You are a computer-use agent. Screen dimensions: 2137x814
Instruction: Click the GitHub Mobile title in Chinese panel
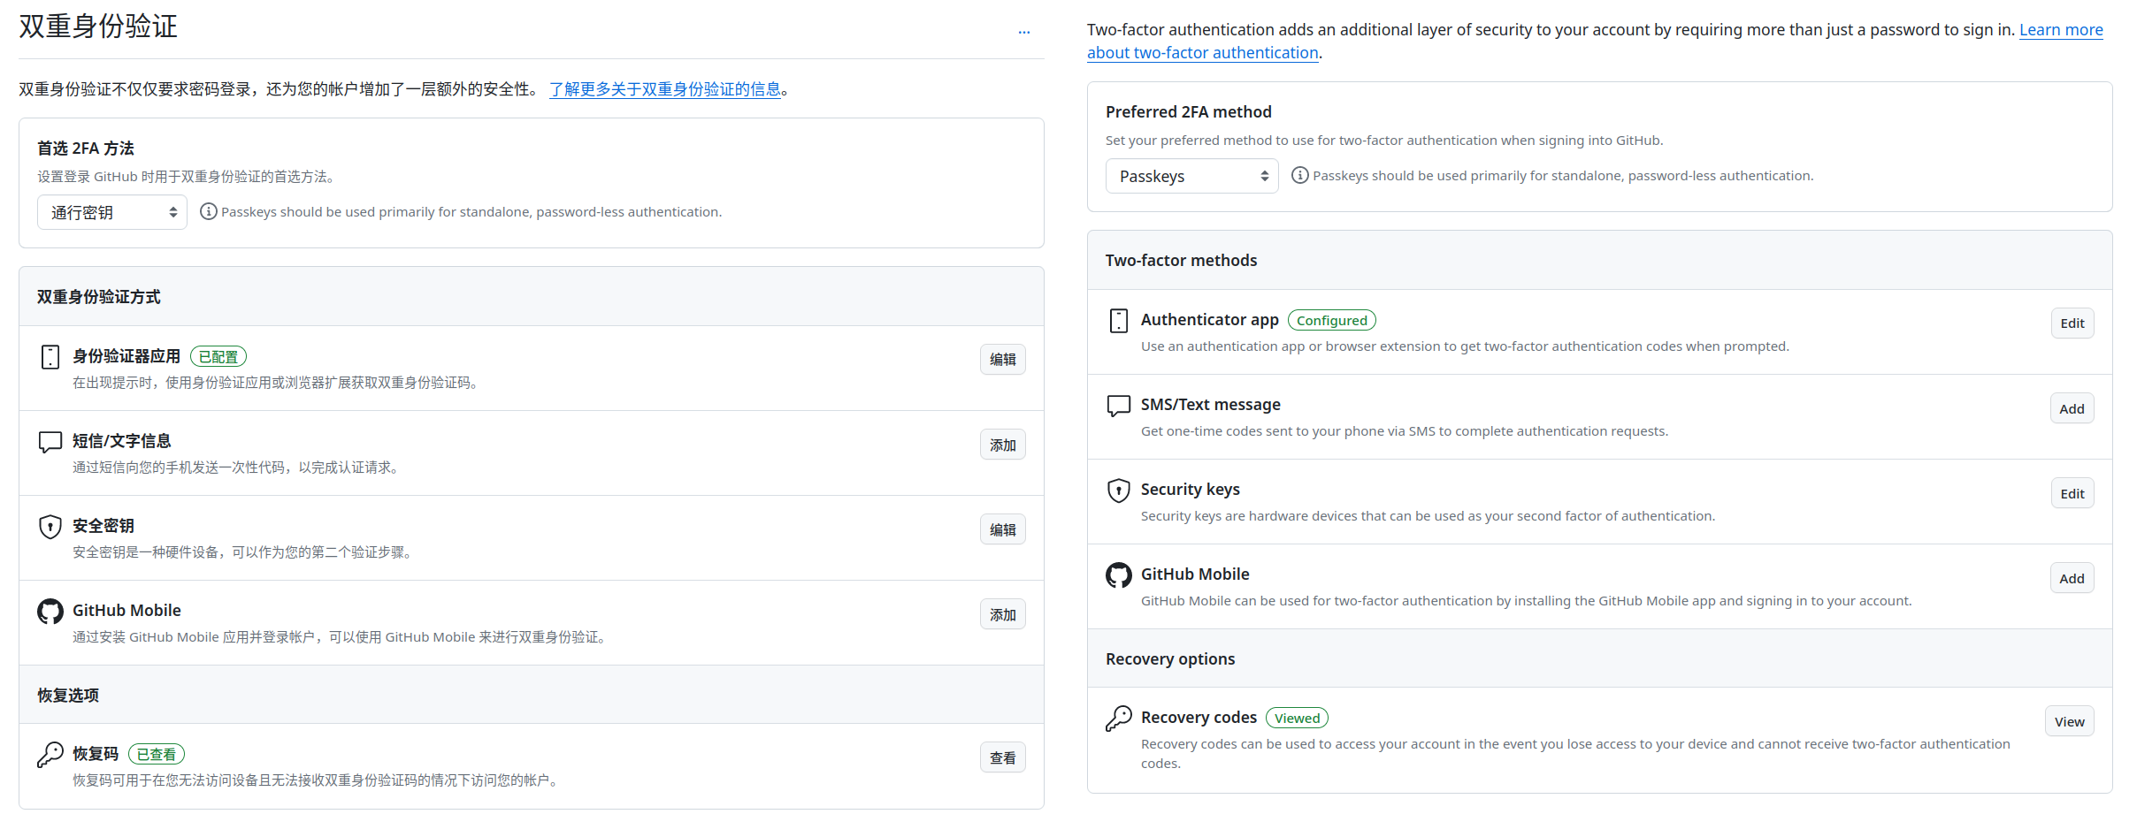click(x=126, y=611)
